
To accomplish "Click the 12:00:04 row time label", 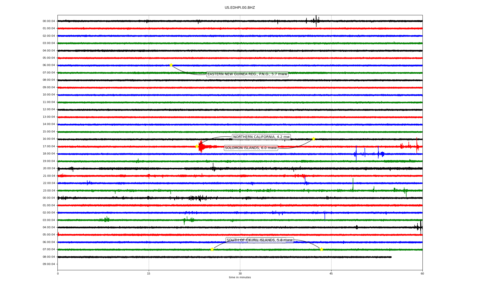I will [49, 109].
